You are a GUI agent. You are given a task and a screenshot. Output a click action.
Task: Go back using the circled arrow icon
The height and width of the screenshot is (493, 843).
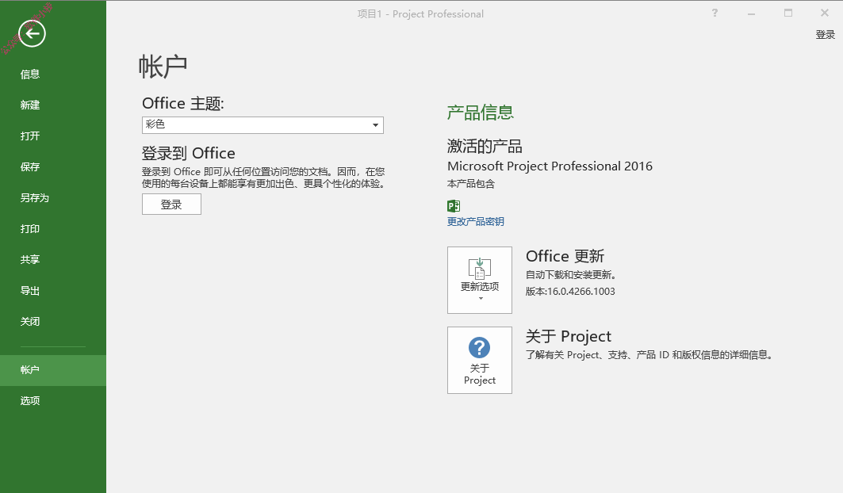(x=32, y=33)
